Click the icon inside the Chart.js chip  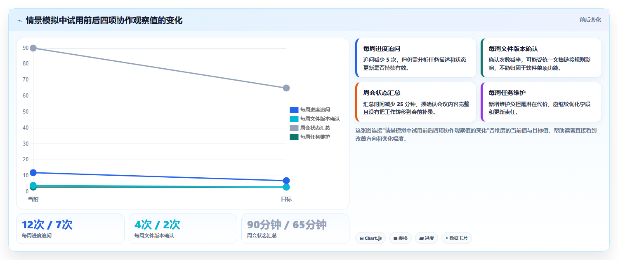(x=362, y=238)
